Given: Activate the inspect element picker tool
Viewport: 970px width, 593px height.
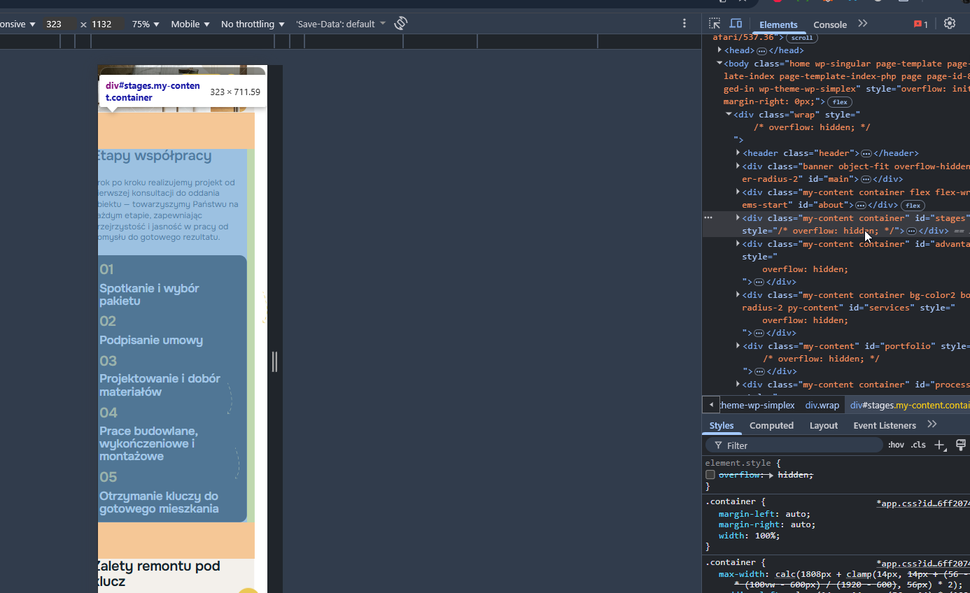Looking at the screenshot, I should (x=715, y=24).
